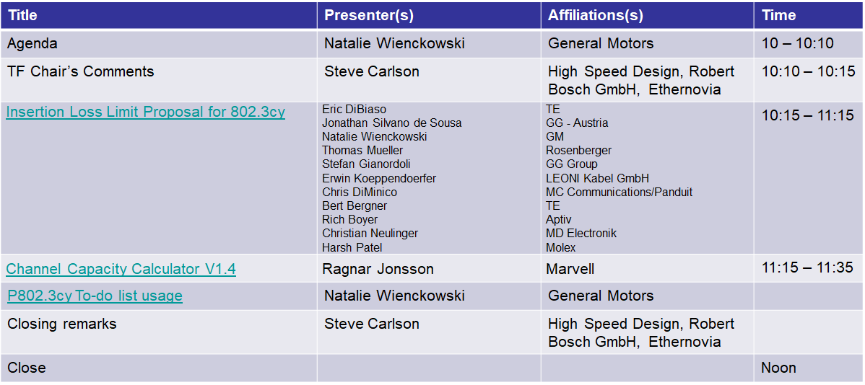This screenshot has width=865, height=385.
Task: Open Channel Capacity Calculator V1.4 link
Action: pos(121,269)
